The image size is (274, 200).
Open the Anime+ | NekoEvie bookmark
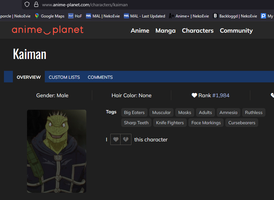[x=189, y=16]
